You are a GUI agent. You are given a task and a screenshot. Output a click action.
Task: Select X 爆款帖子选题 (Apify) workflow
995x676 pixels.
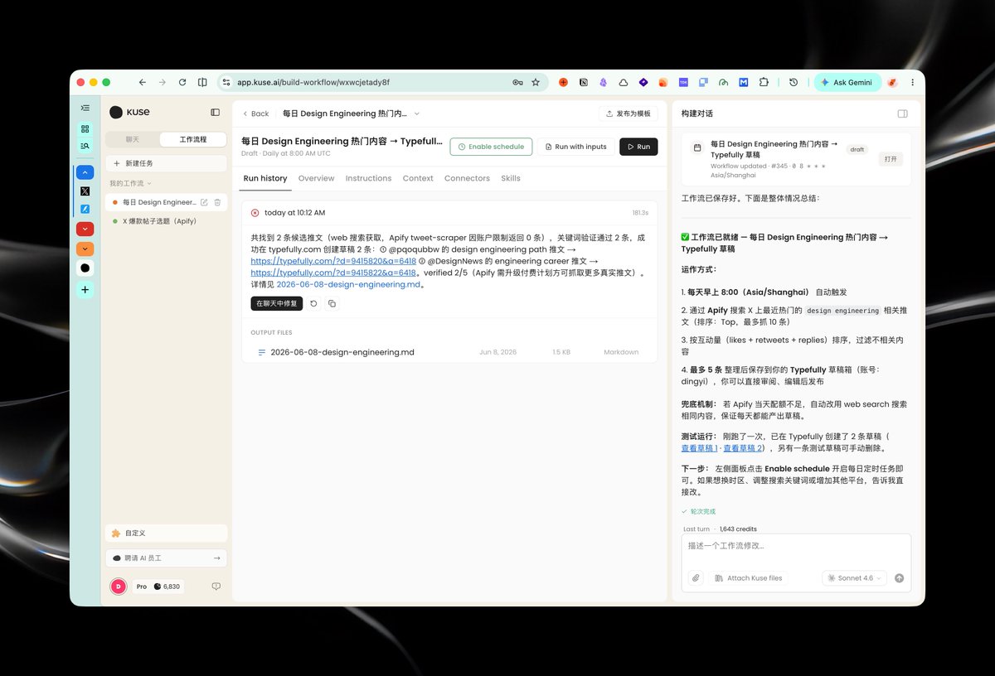click(166, 221)
